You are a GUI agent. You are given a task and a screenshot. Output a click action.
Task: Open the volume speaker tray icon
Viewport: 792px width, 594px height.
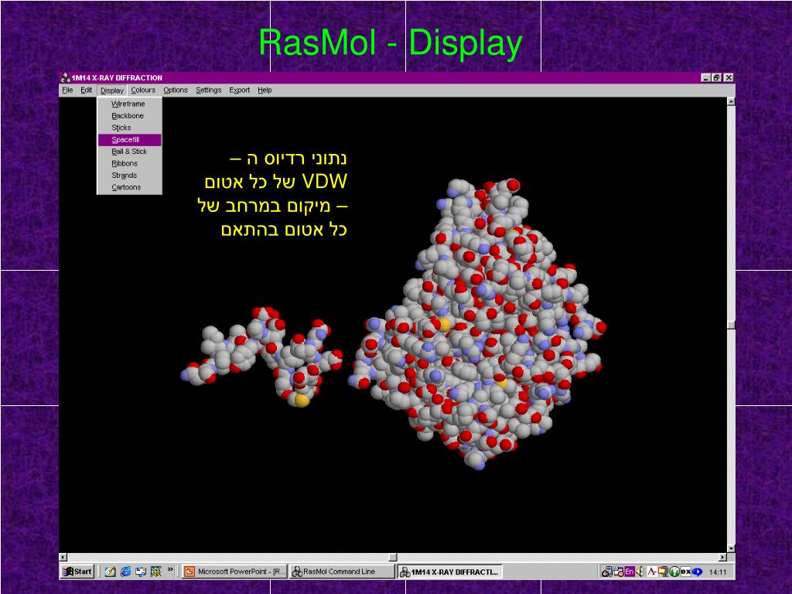click(x=640, y=572)
